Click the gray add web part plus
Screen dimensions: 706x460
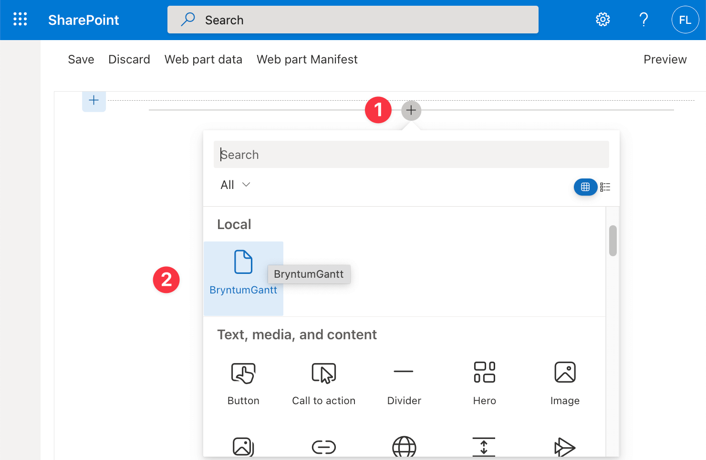coord(411,111)
